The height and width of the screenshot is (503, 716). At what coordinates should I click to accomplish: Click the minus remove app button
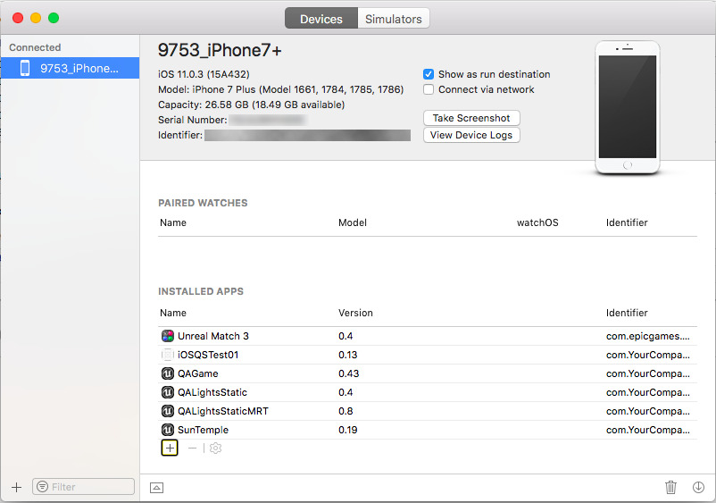192,449
